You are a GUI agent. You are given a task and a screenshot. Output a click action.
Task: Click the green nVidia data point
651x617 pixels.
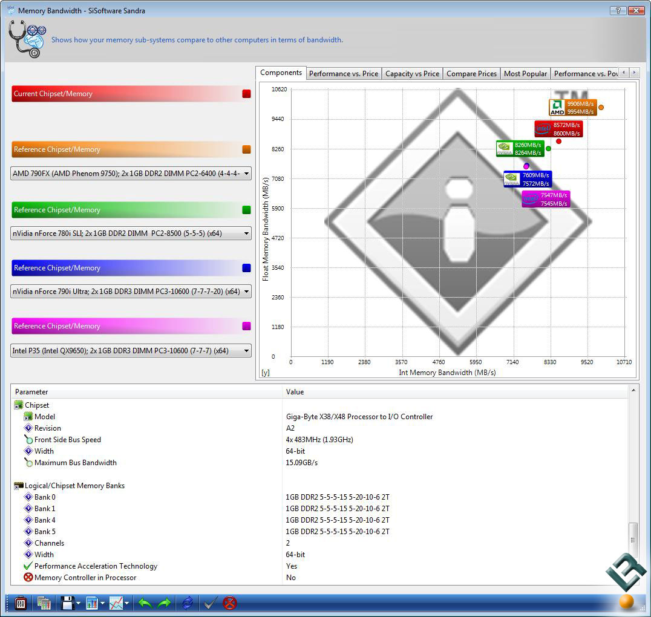[549, 149]
